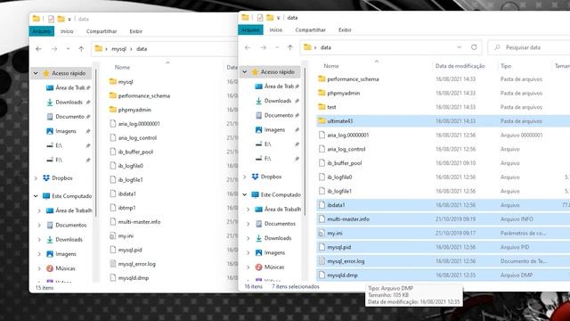This screenshot has width=570, height=321.
Task: Click data breadcrumb in right address bar
Action: click(x=326, y=47)
